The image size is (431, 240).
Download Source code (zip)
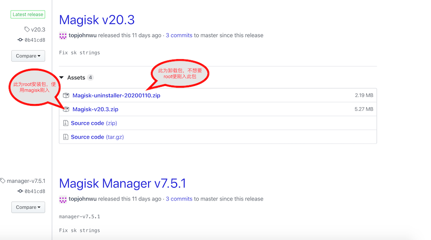click(x=94, y=123)
